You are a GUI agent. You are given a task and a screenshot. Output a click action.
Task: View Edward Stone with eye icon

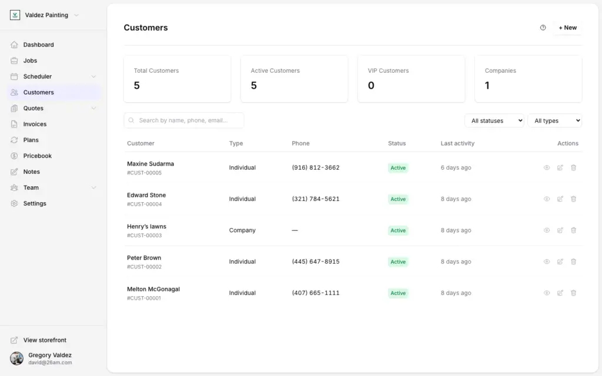click(547, 199)
